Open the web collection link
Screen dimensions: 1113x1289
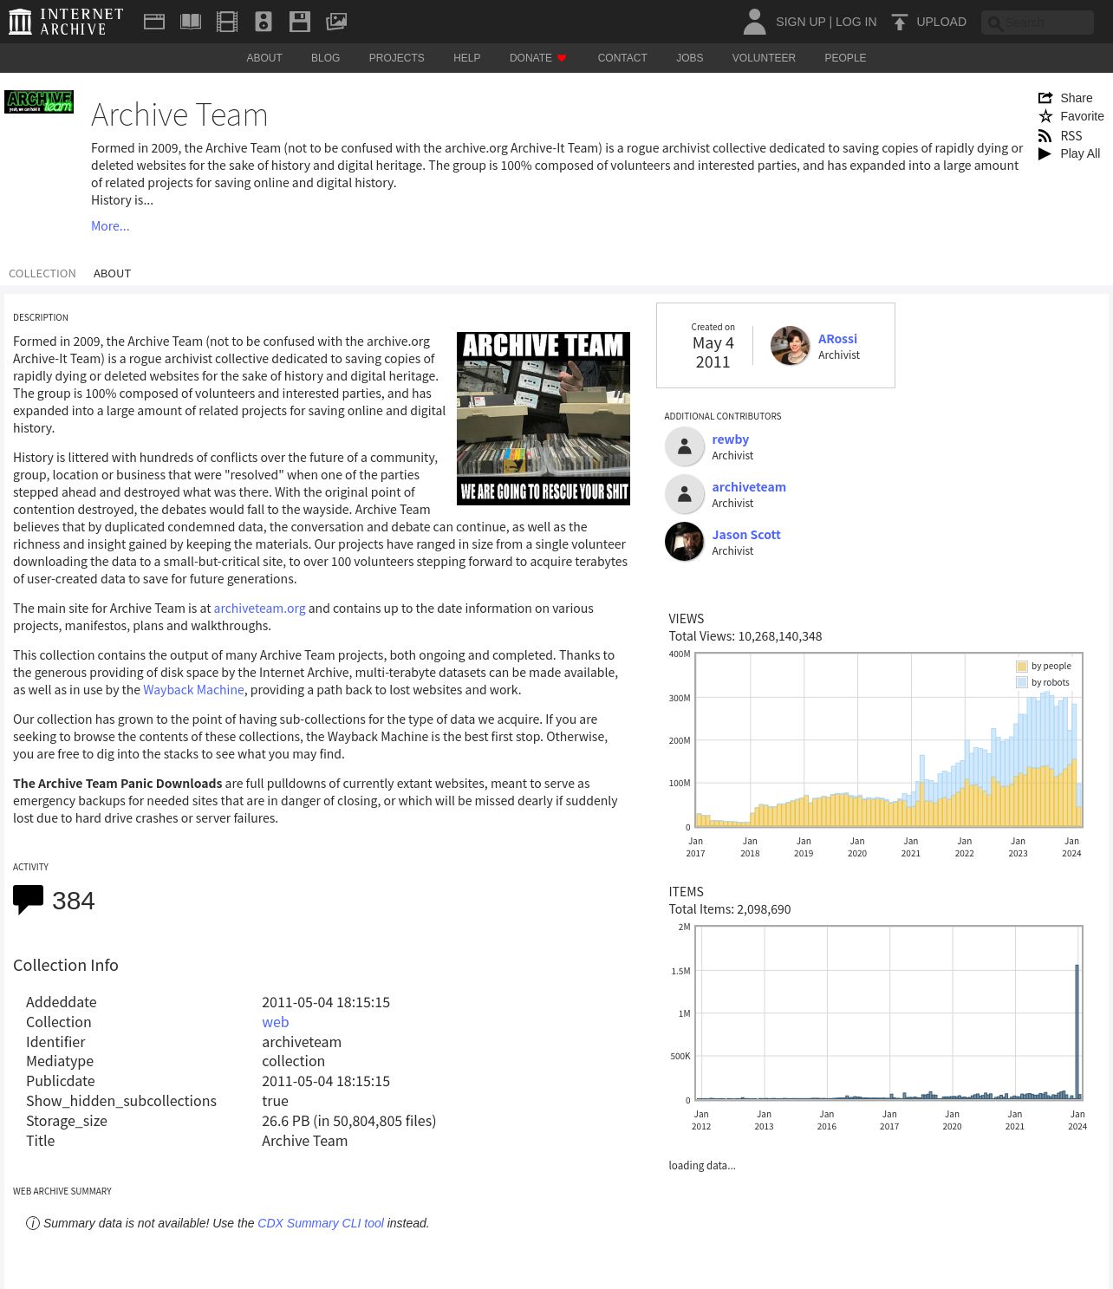coord(275,1022)
